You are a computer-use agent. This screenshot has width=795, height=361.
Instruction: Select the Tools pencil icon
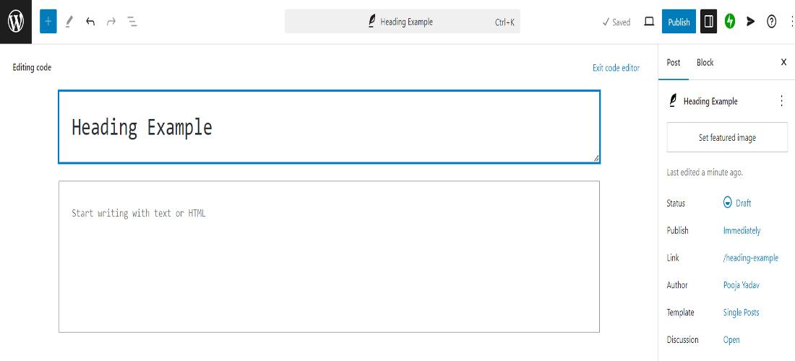[x=69, y=22]
